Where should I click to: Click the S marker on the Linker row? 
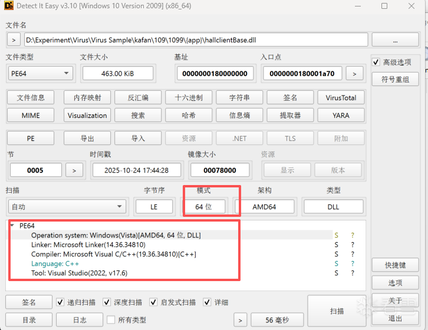337,245
